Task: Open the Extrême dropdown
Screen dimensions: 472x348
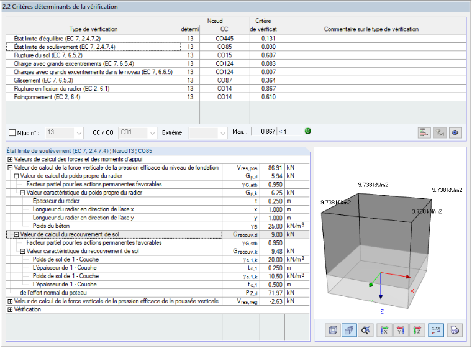Action: (x=208, y=132)
